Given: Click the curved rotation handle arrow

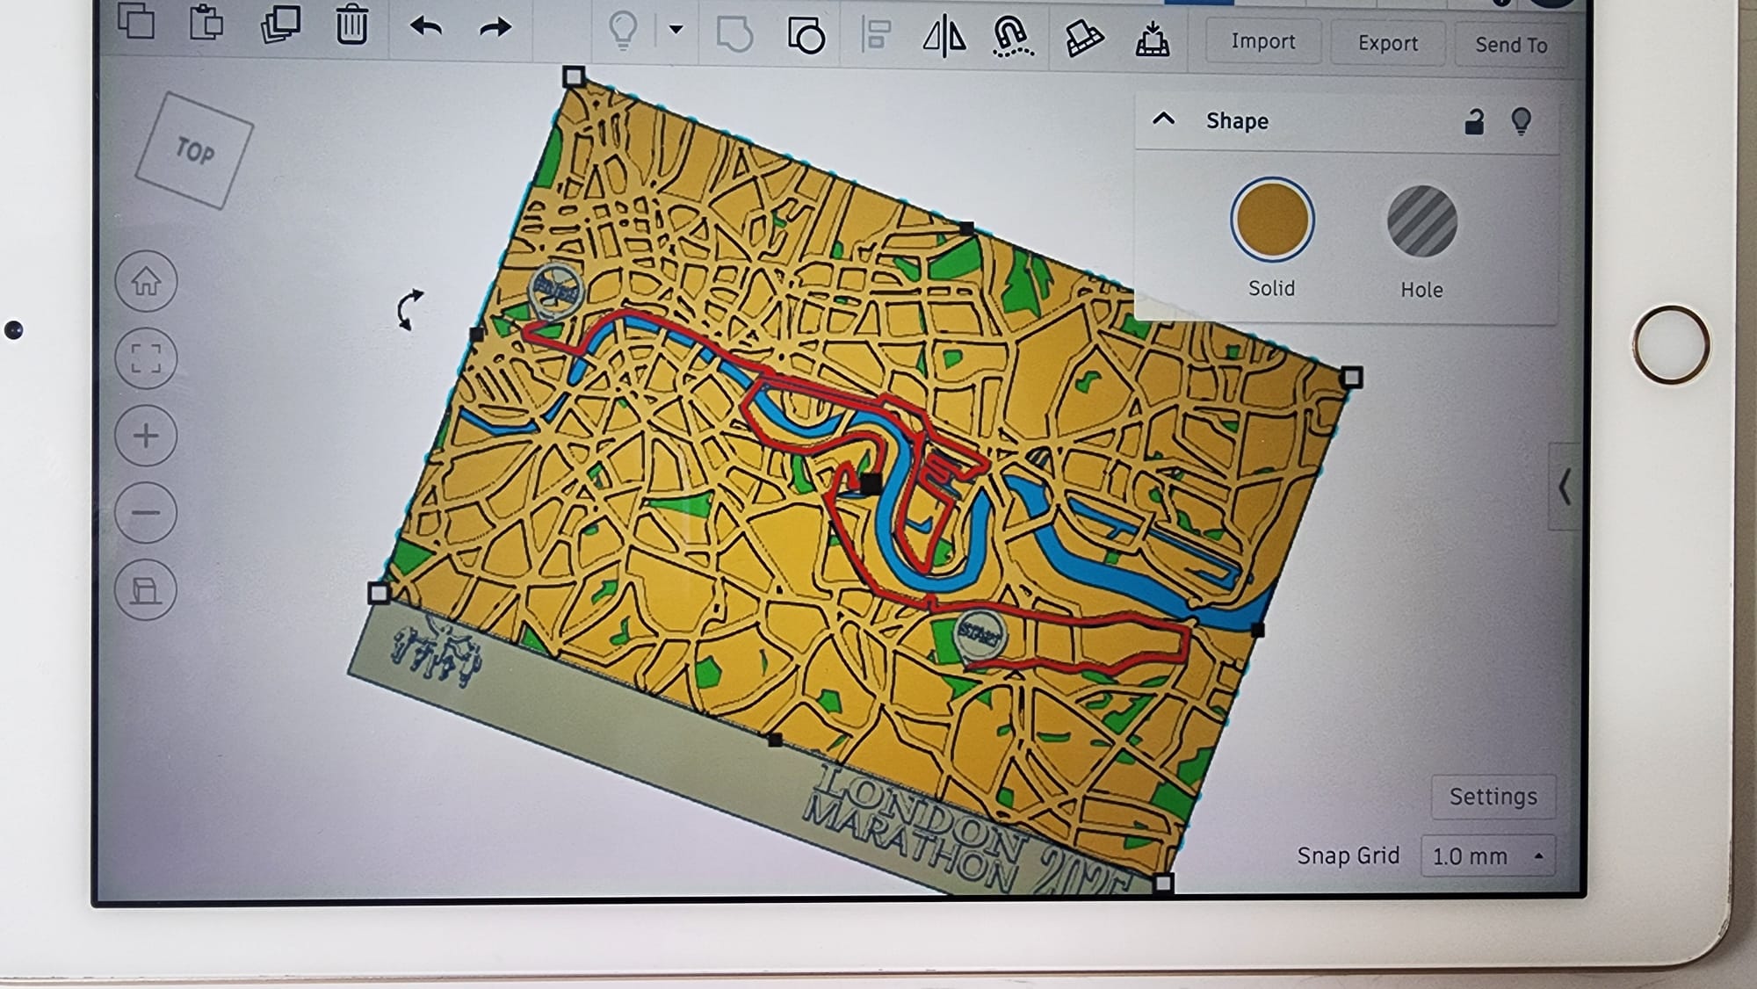Looking at the screenshot, I should (409, 309).
